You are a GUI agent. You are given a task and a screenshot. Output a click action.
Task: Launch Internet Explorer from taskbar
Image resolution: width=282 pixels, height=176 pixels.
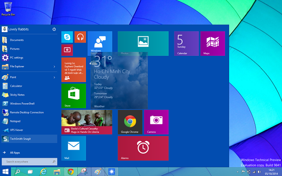pyautogui.click(x=43, y=172)
